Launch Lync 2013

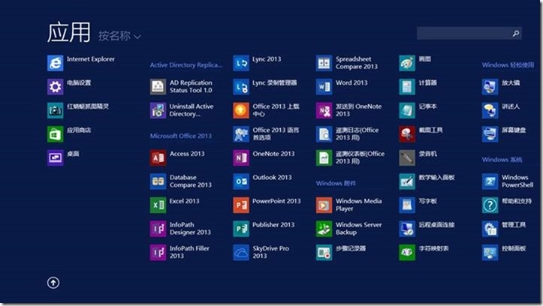[258, 63]
